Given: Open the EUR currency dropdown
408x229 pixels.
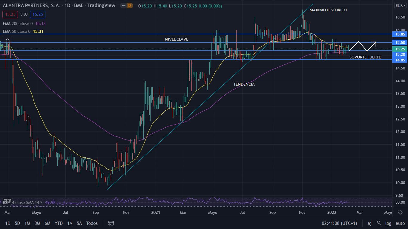Looking at the screenshot, I should [x=400, y=5].
